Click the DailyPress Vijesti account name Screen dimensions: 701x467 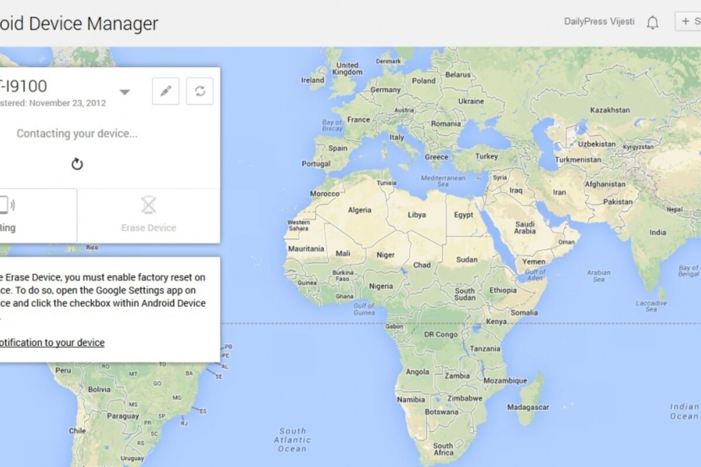(x=598, y=22)
